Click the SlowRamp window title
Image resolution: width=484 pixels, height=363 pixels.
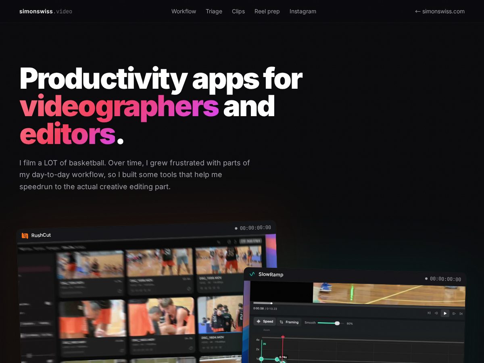pos(271,274)
